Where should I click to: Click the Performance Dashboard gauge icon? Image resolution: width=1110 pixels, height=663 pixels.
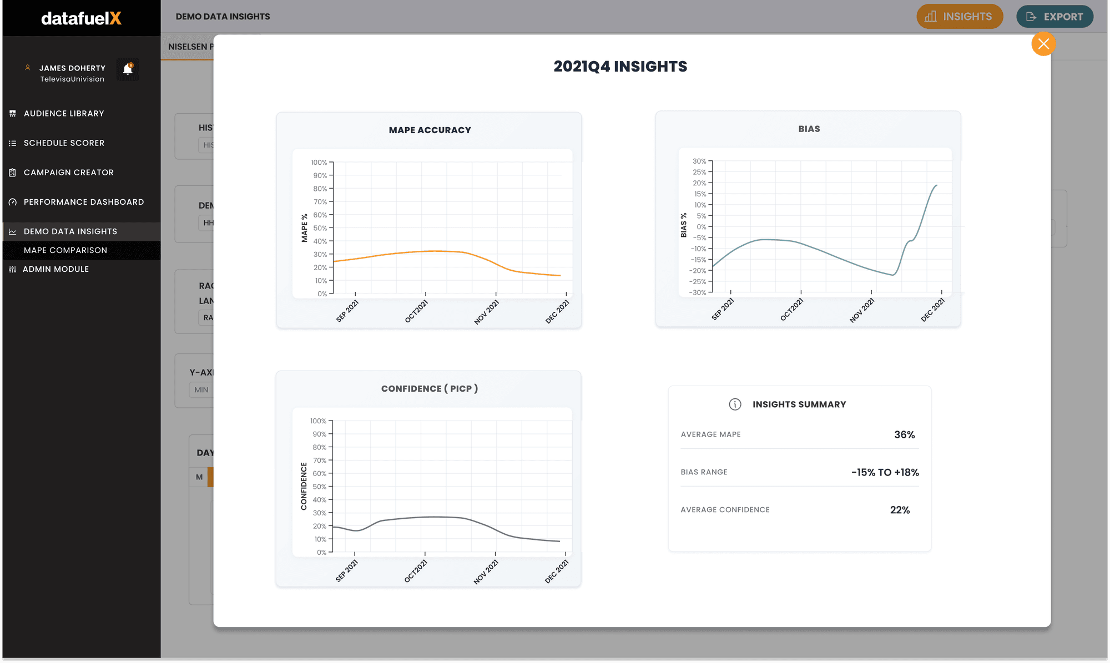[x=13, y=202]
